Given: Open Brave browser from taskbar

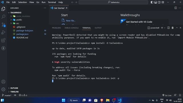Looking at the screenshot, I should click(x=102, y=100).
